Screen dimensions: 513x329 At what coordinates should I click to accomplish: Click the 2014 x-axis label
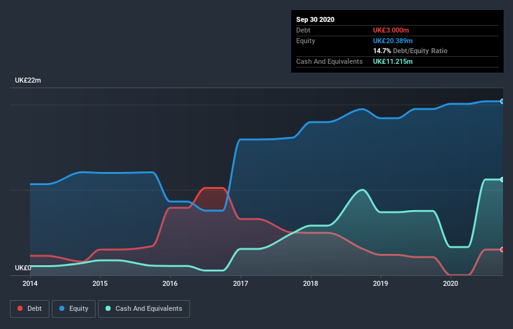(x=30, y=283)
